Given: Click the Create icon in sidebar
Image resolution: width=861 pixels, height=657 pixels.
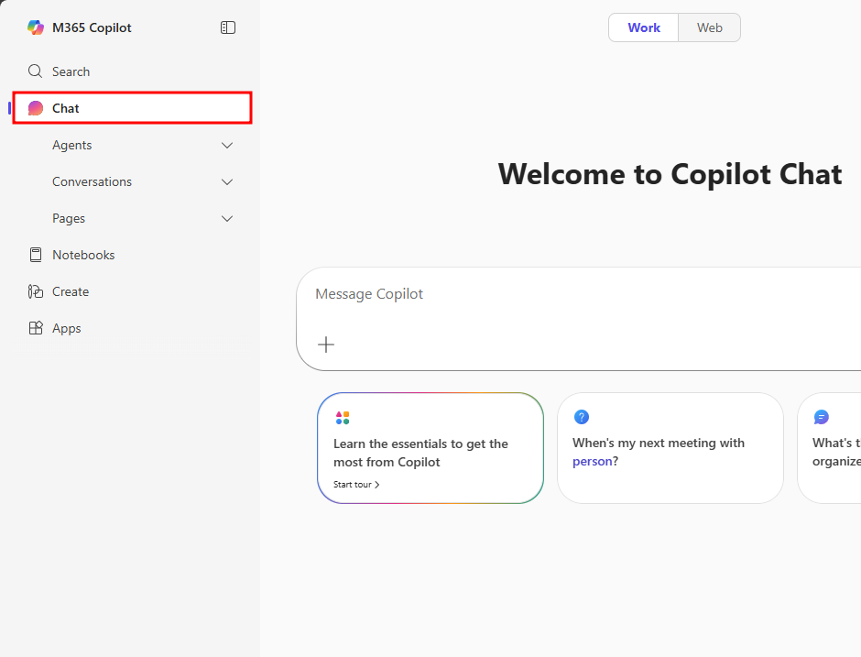Looking at the screenshot, I should [36, 291].
